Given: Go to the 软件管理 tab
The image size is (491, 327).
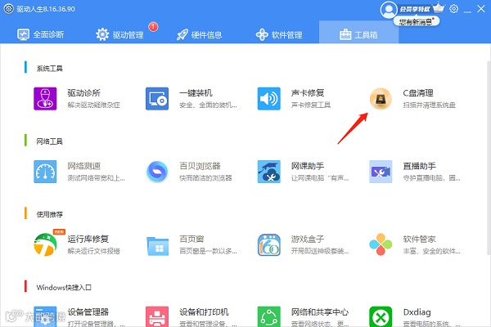Looking at the screenshot, I should point(279,34).
